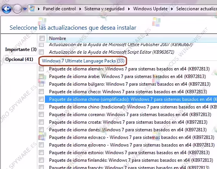Expand arrow after Sistema y seguridad
This screenshot has width=217, height=169.
[x=129, y=9]
